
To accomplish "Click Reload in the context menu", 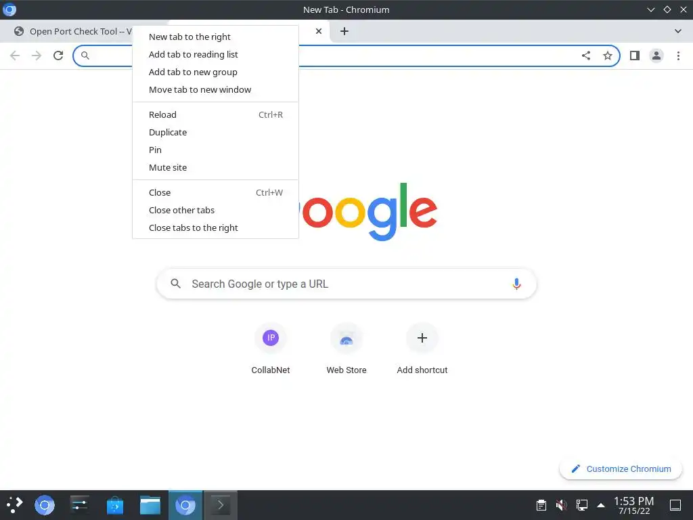I will click(215, 114).
